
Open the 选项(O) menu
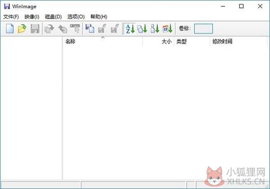click(76, 17)
